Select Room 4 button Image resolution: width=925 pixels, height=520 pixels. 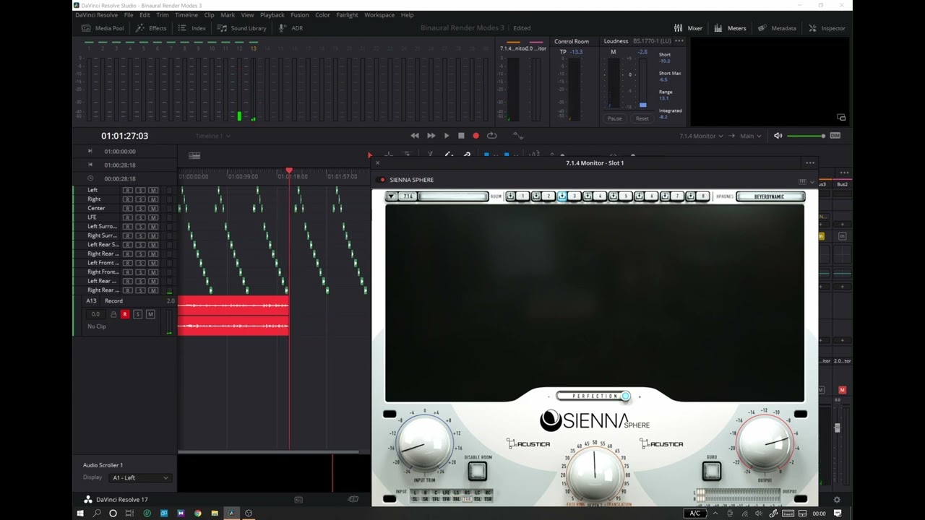click(x=600, y=196)
